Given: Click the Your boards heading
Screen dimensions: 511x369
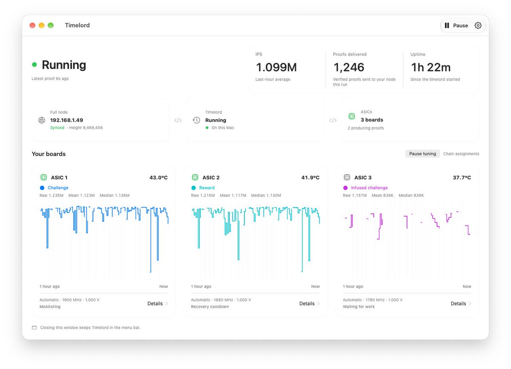Looking at the screenshot, I should (x=49, y=154).
